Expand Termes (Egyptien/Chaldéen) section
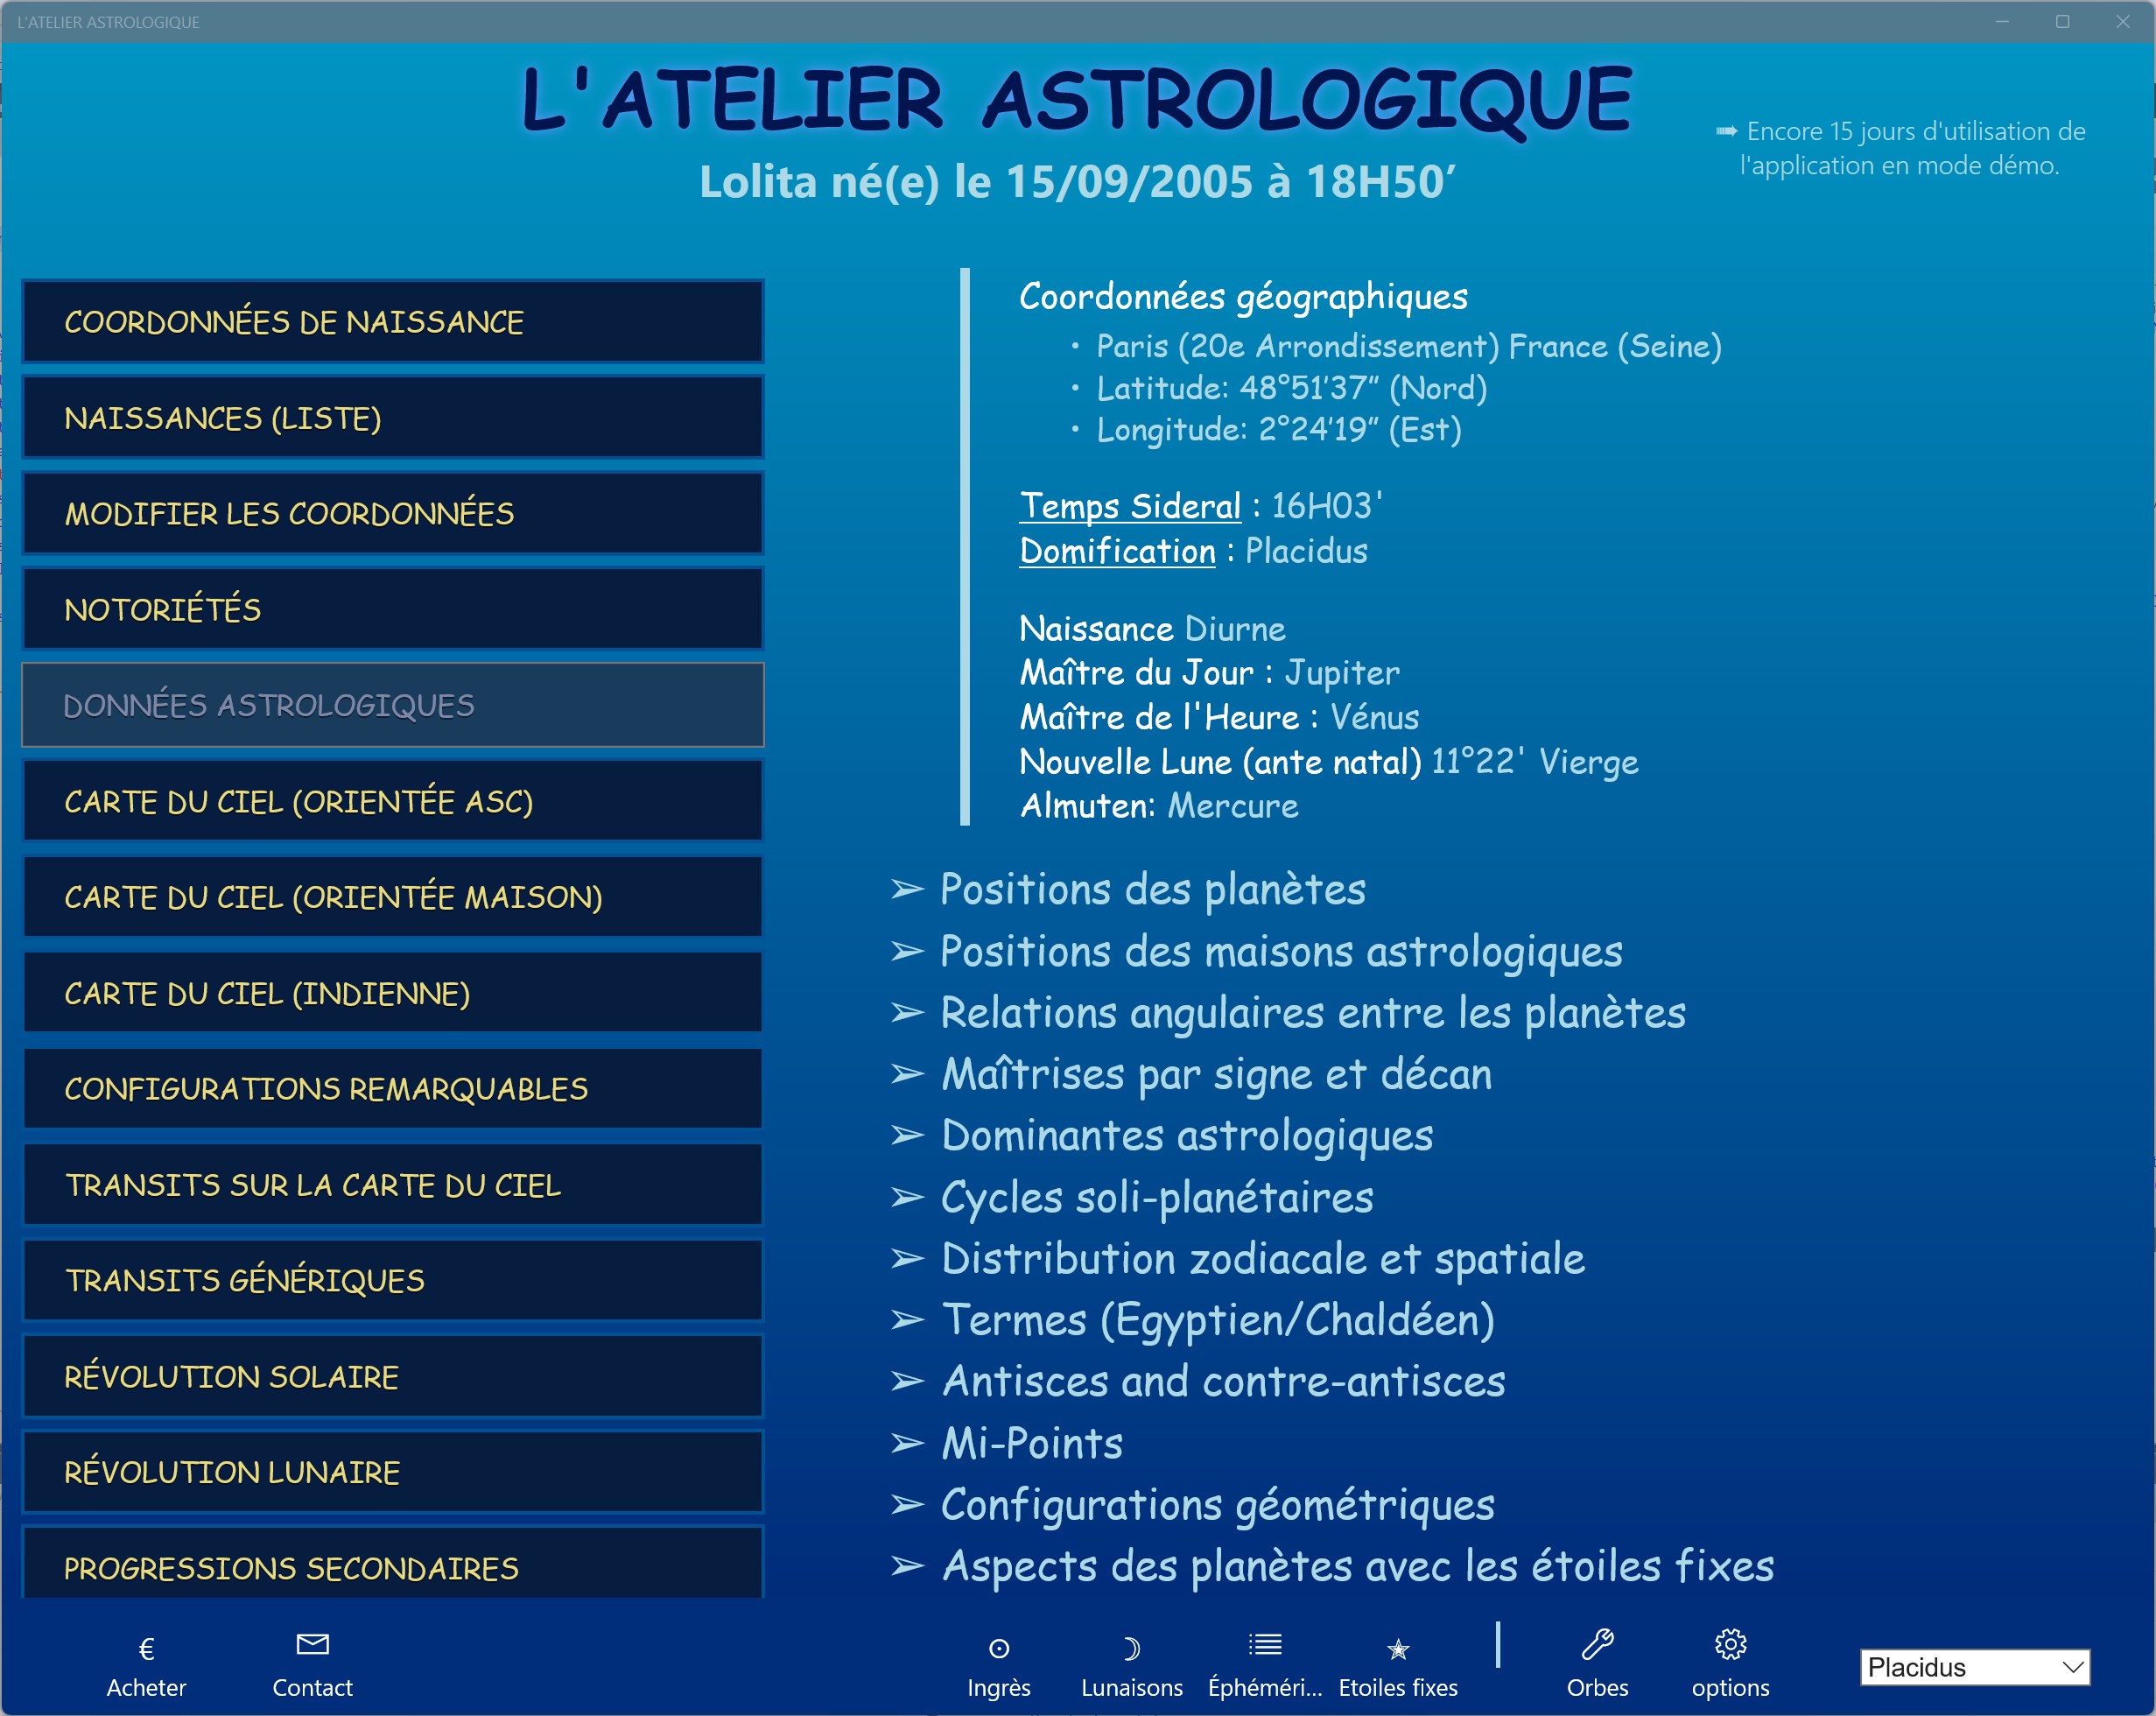The image size is (2156, 1716). [1217, 1320]
